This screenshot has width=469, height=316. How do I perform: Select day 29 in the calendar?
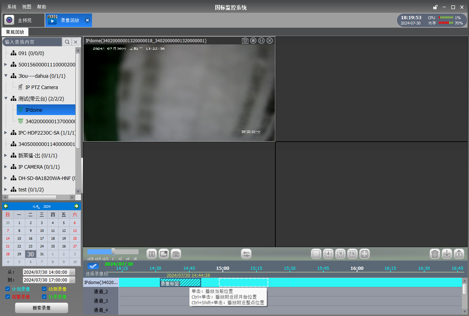click(x=19, y=254)
